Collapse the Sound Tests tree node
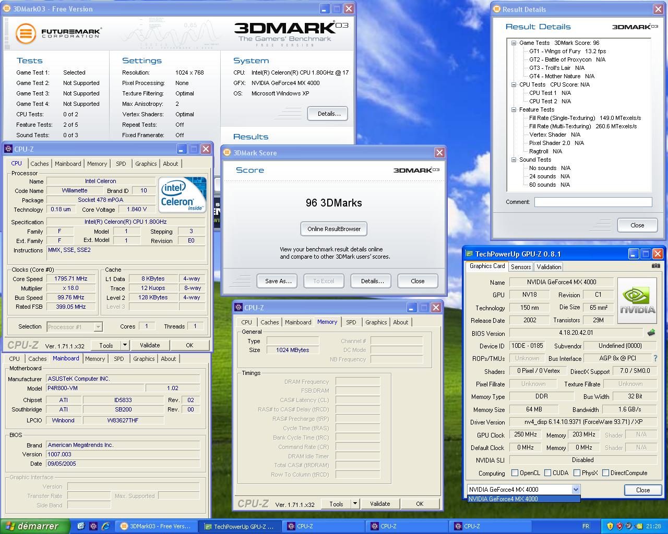This screenshot has height=534, width=668. coord(514,160)
